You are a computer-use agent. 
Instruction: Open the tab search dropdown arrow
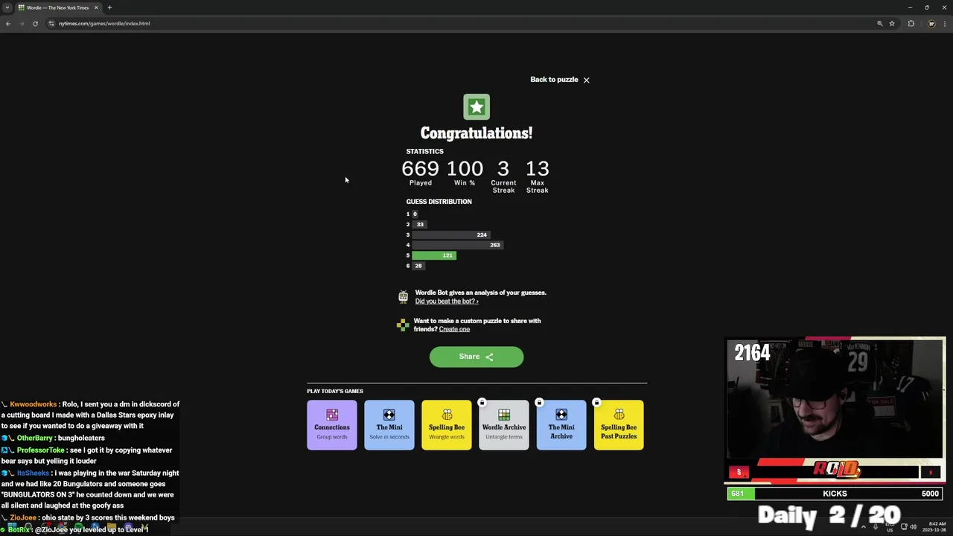pyautogui.click(x=7, y=7)
